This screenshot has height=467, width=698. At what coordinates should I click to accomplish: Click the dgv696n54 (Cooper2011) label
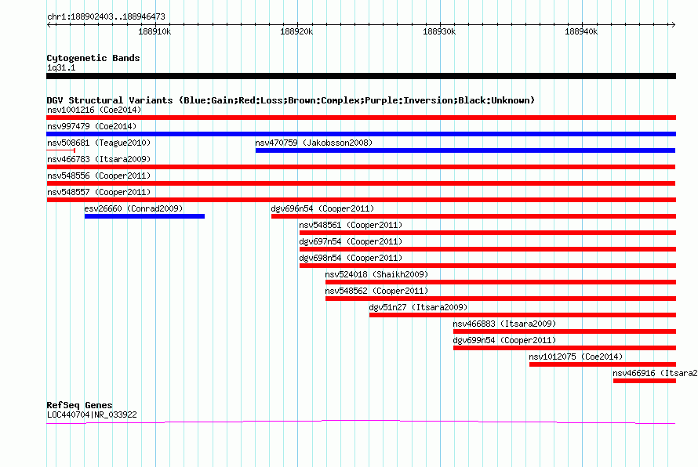(322, 208)
